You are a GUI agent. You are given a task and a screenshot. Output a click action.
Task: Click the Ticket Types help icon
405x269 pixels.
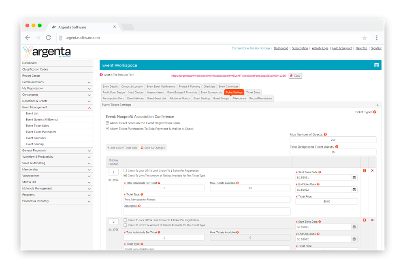375,112
